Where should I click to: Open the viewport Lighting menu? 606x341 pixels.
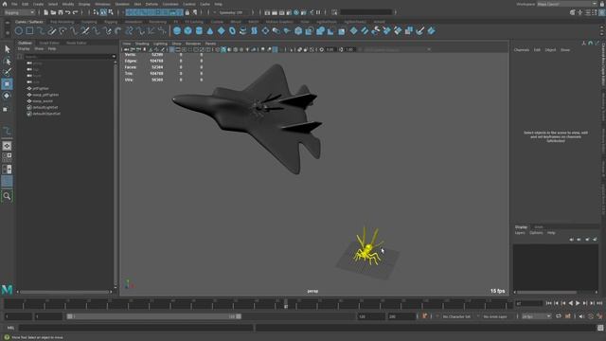[x=160, y=44]
